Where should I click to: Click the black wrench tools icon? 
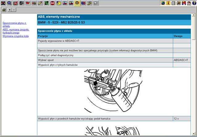pyautogui.click(x=22, y=3)
